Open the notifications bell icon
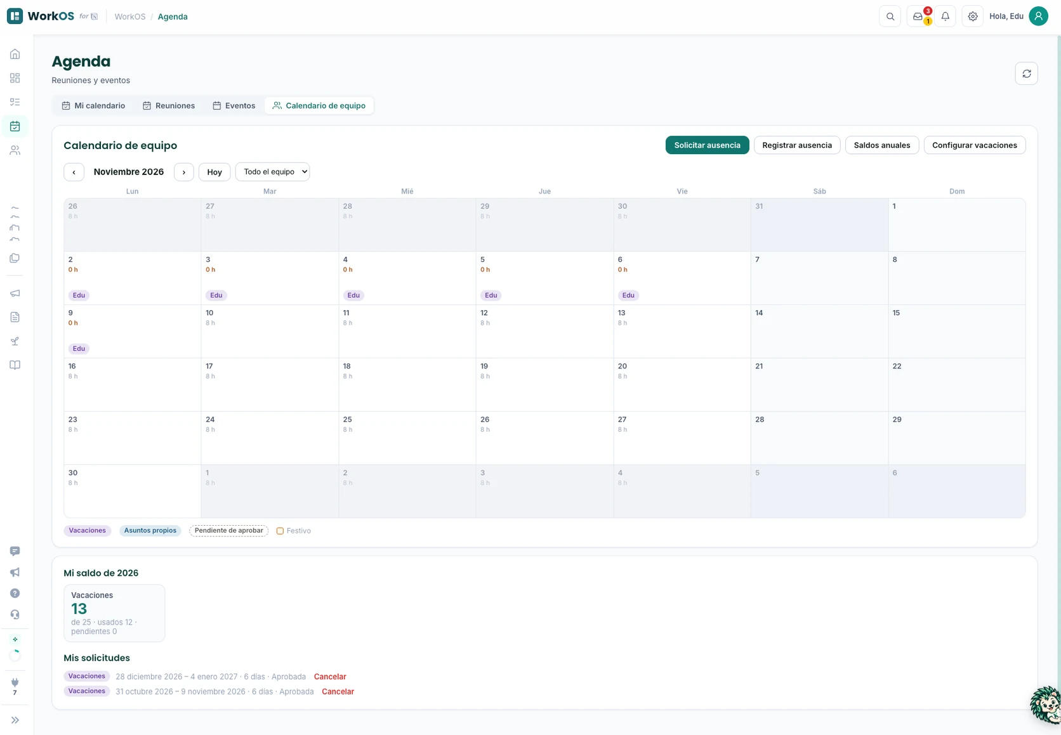Viewport: 1061px width, 735px height. pos(945,16)
